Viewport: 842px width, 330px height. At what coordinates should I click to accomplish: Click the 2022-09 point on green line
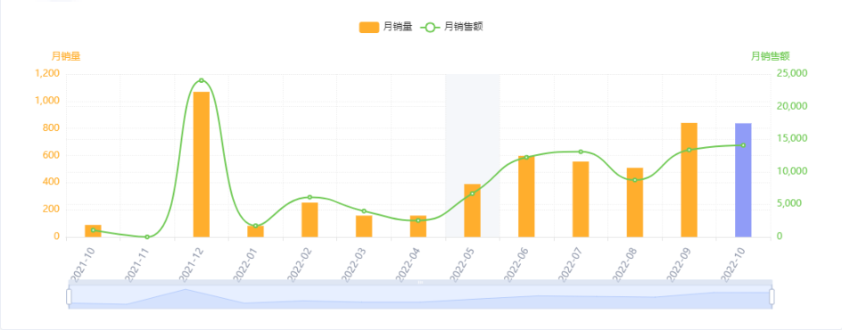pyautogui.click(x=689, y=150)
